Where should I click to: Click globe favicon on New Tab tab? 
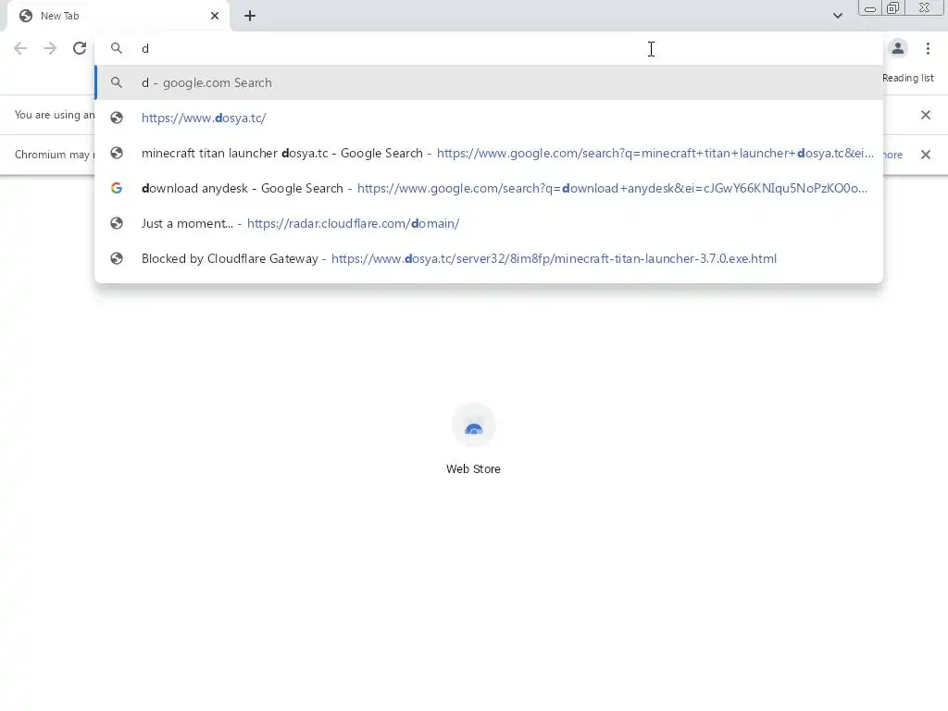(26, 16)
